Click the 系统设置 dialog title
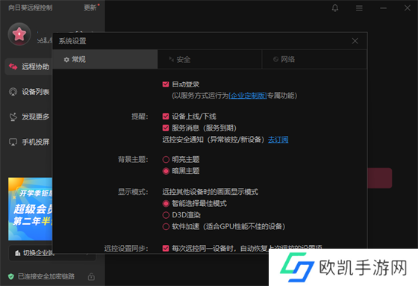Screen dimensions: 418x286 click(72, 41)
